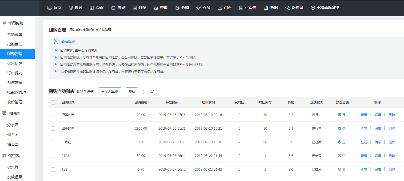Go to 砍价管理 in the sidebar

[15, 102]
